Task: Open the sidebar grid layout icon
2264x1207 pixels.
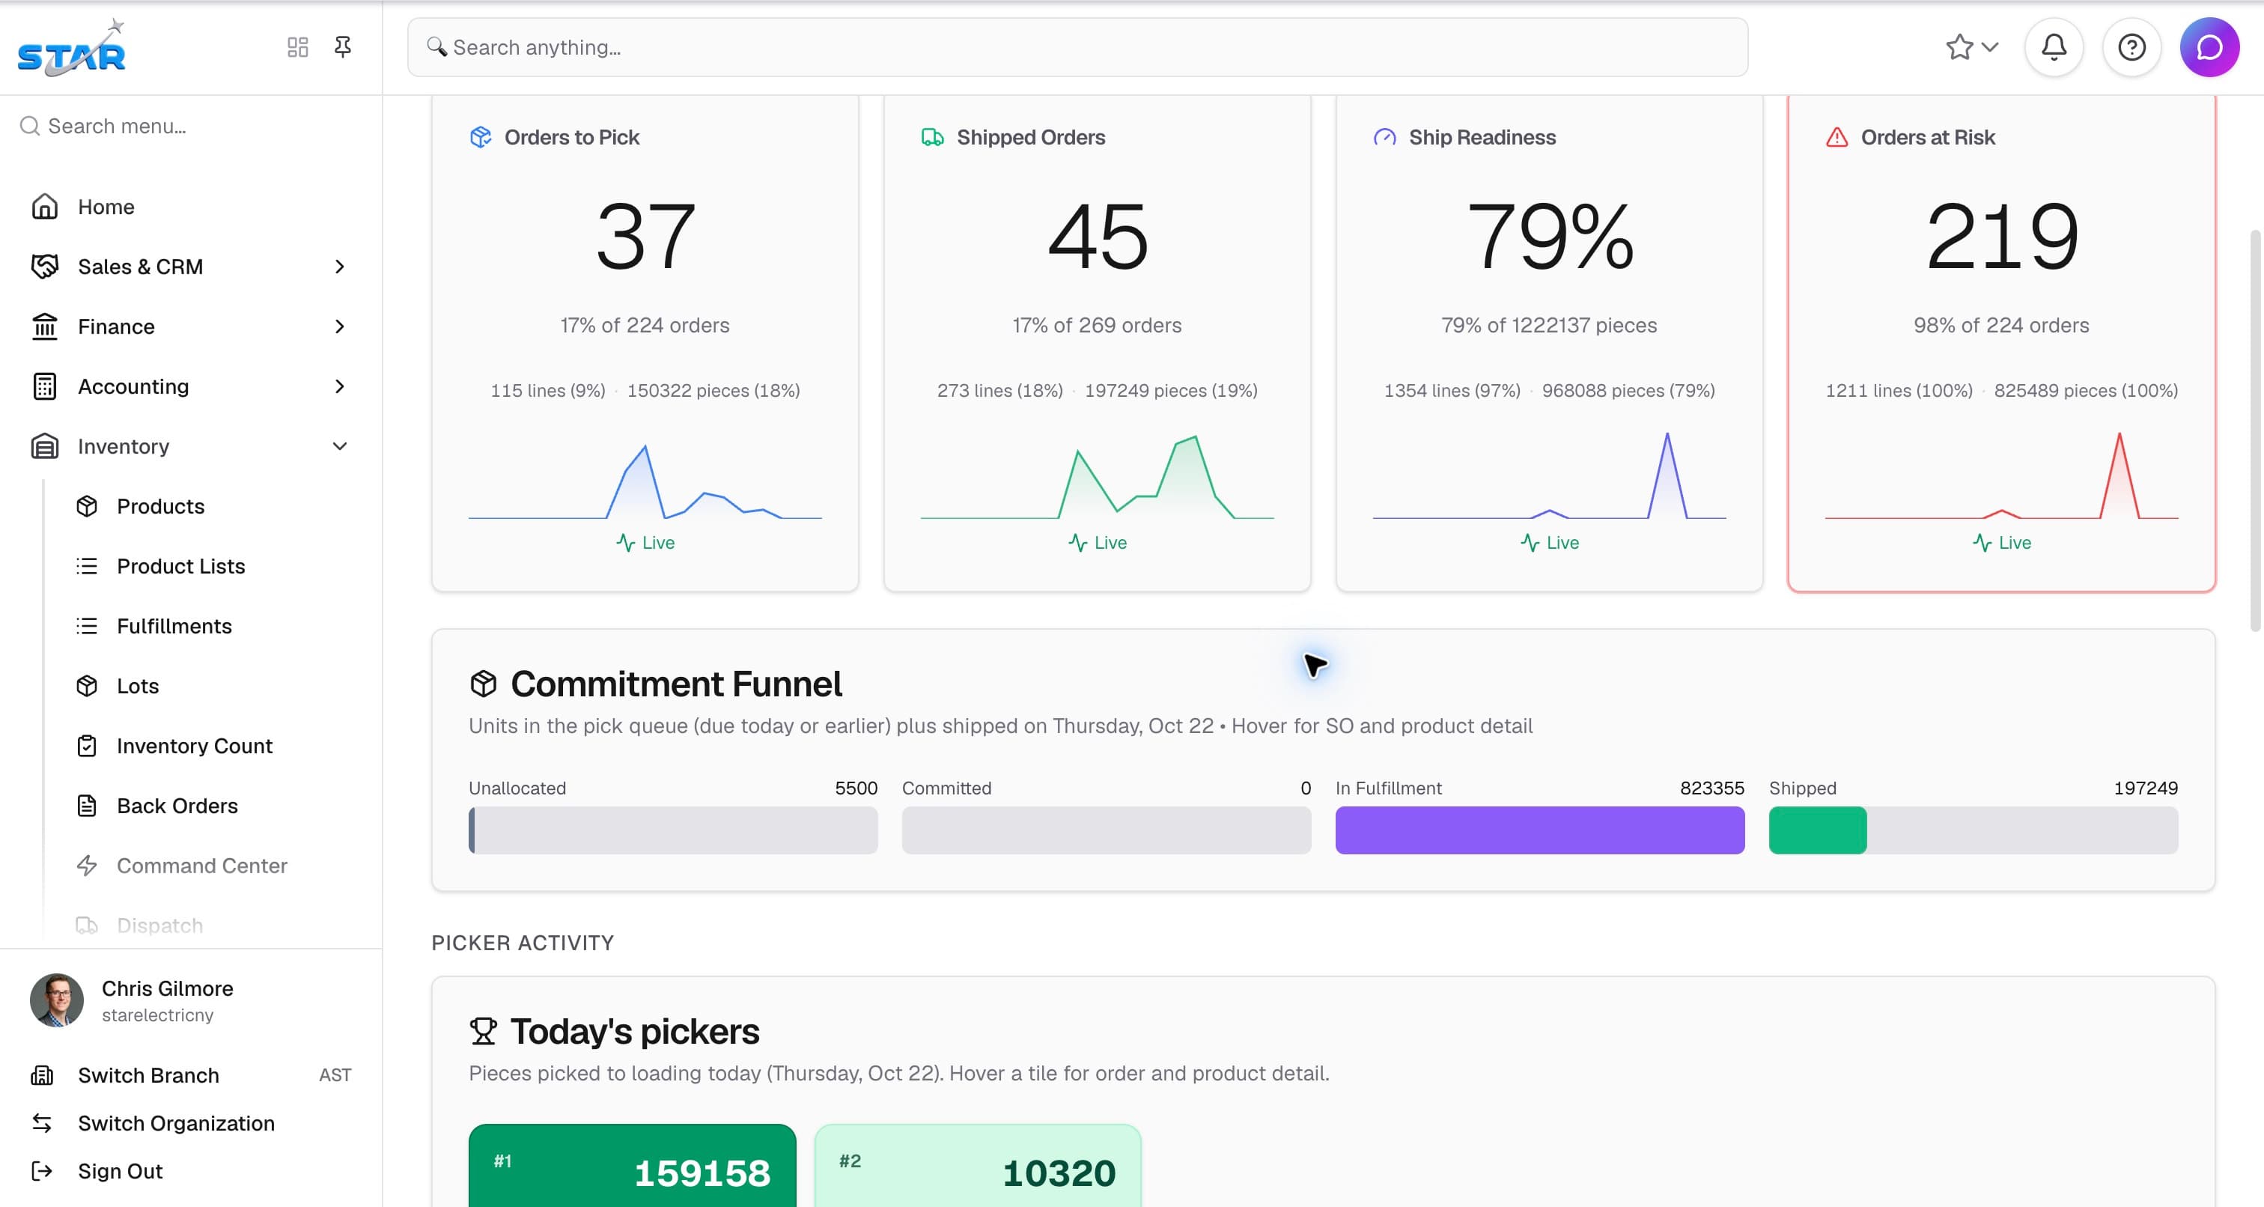Action: 298,47
